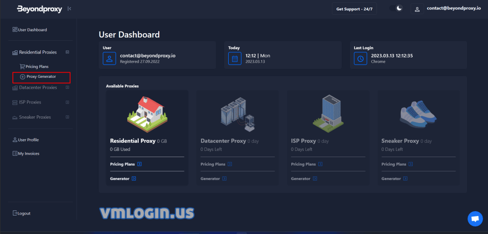Click Sneaker Proxy Generator arrow icon
This screenshot has width=488, height=234.
405,178
